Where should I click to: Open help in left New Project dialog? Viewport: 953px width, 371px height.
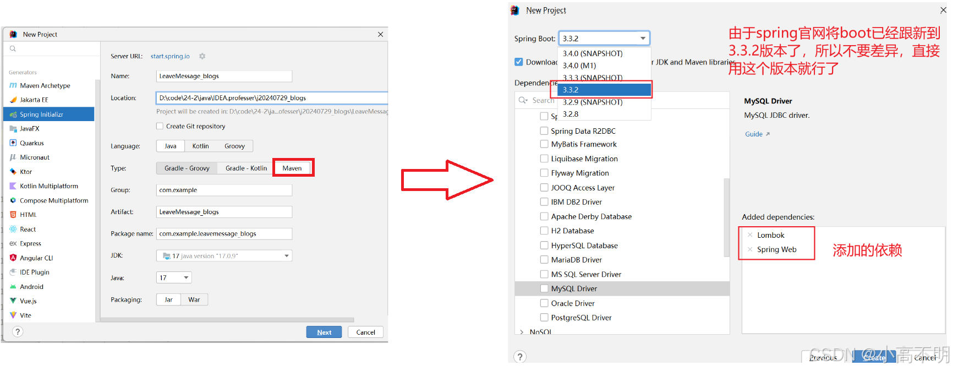18,331
